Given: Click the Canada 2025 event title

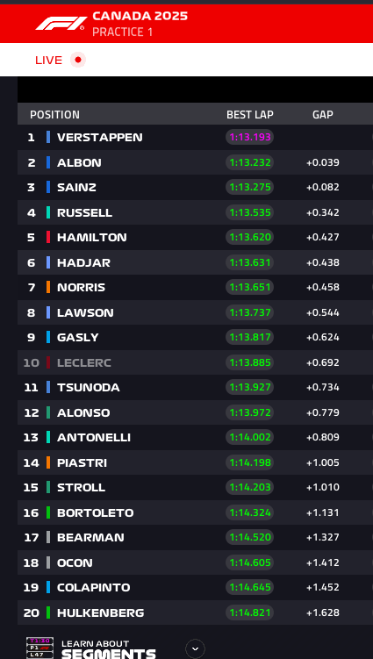Looking at the screenshot, I should pyautogui.click(x=140, y=16).
